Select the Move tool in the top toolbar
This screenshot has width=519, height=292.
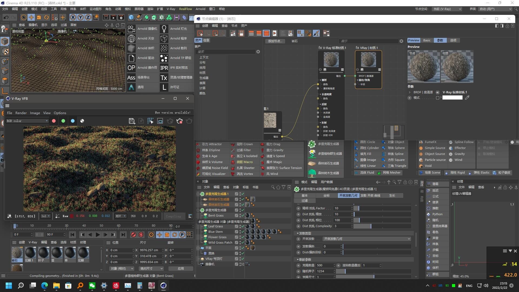(31, 17)
